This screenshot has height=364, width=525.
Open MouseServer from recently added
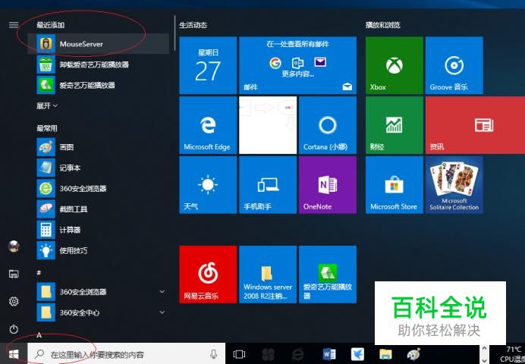coord(99,43)
